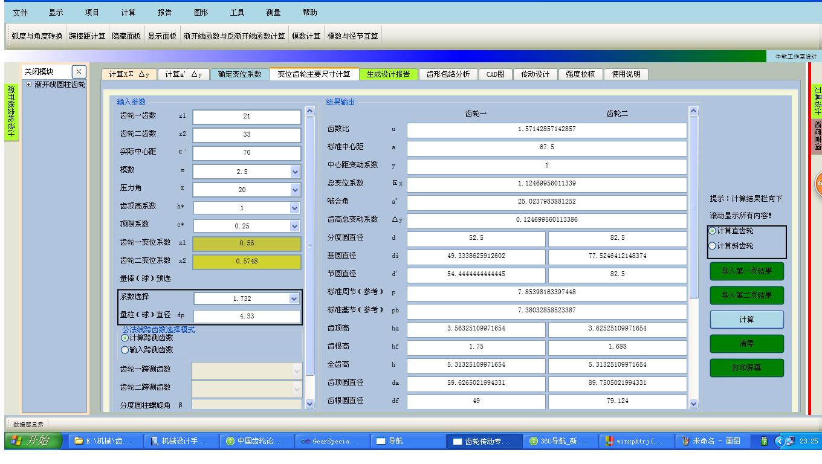Switch to 齿形包络分析 tab
This screenshot has height=464, width=822.
click(448, 74)
